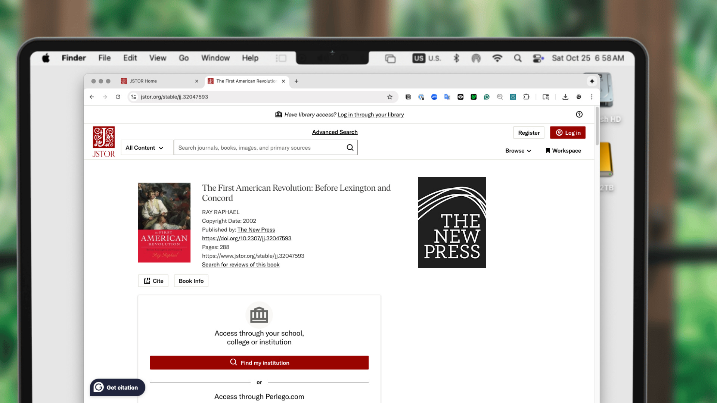Click into the JSTOR search field
This screenshot has width=717, height=403.
260,148
